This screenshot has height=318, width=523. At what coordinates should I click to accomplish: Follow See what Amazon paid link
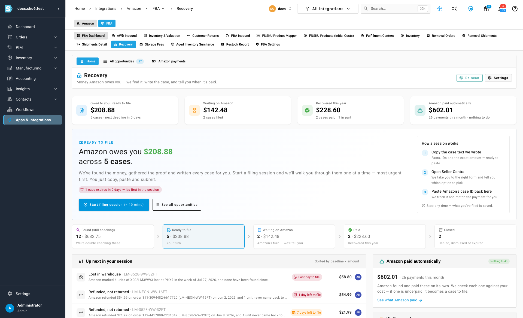click(400, 300)
